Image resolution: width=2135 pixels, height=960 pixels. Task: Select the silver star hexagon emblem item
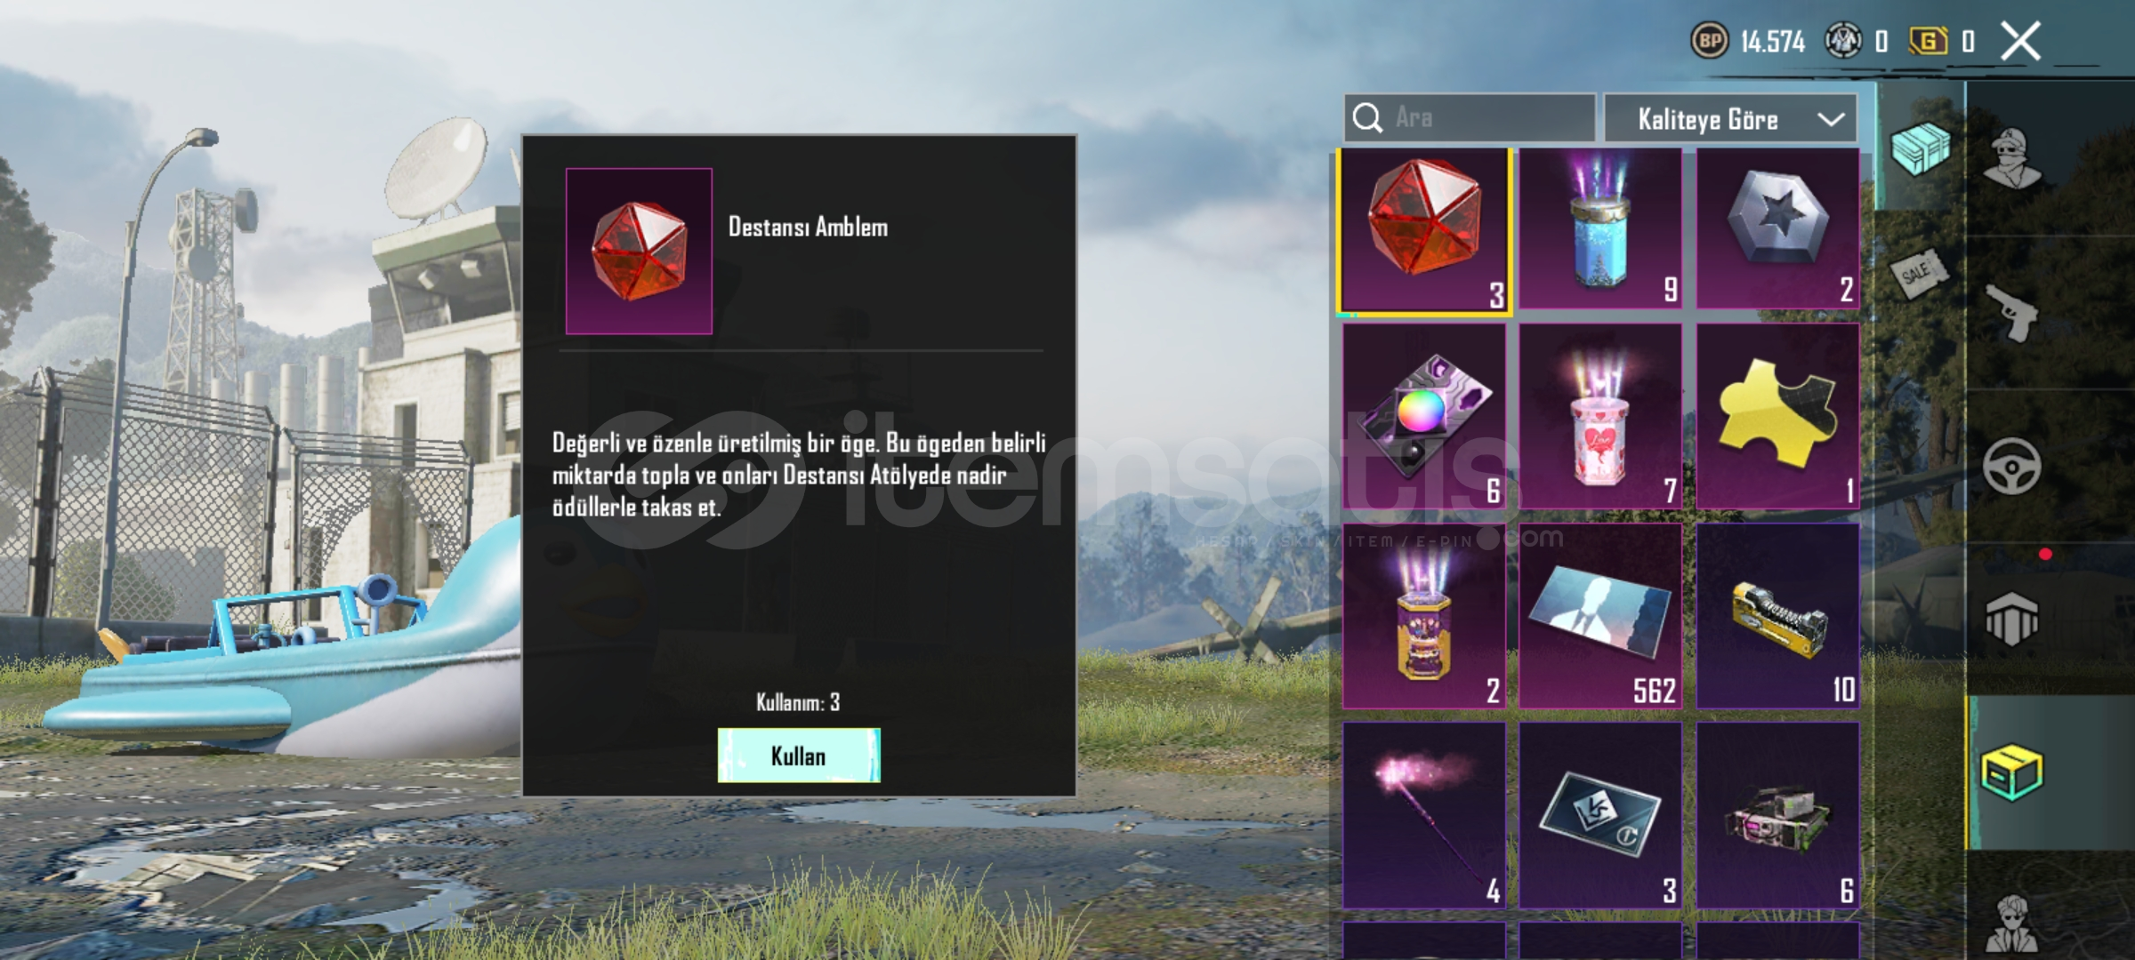tap(1777, 229)
